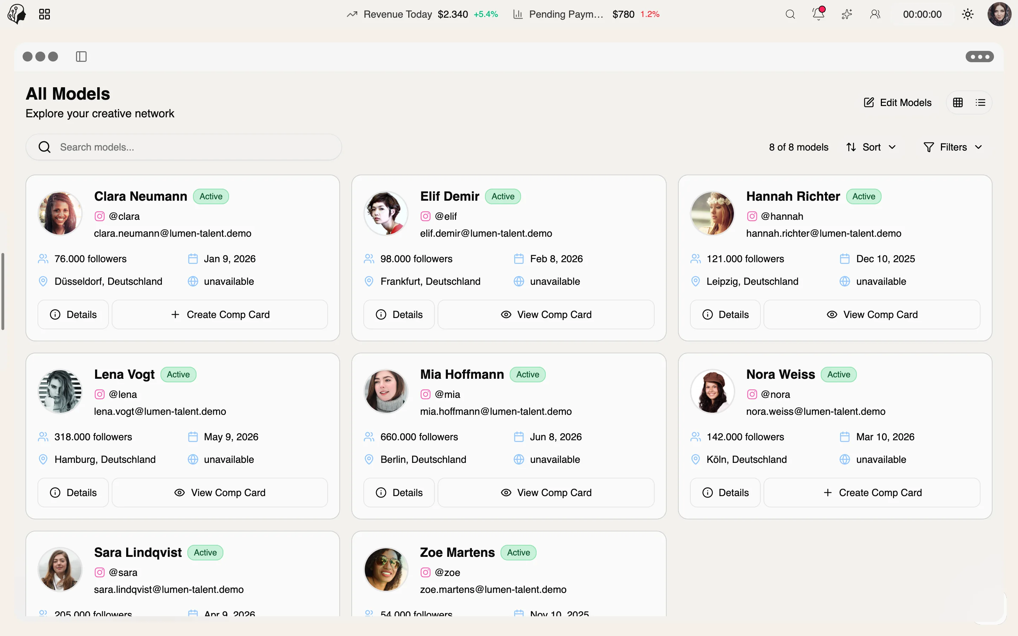This screenshot has height=636, width=1018.
Task: Toggle the sidebar panel icon
Action: click(x=81, y=57)
